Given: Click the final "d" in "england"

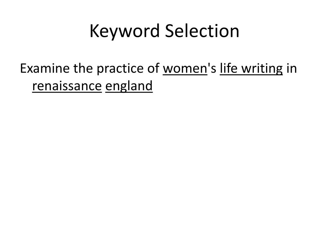Looking at the screenshot, I should click(150, 86).
